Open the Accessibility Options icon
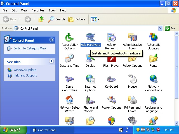Screen dimensions: 179x134 [x=69, y=37]
